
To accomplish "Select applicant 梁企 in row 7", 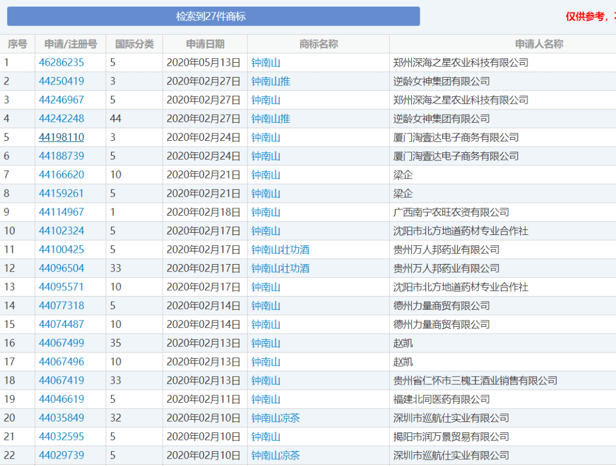I will [403, 175].
